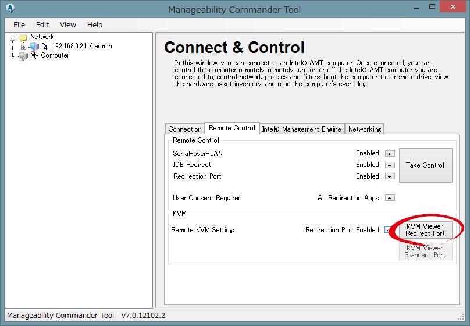Click the Serial-over-LAN label
This screenshot has height=326, width=470.
pyautogui.click(x=198, y=154)
